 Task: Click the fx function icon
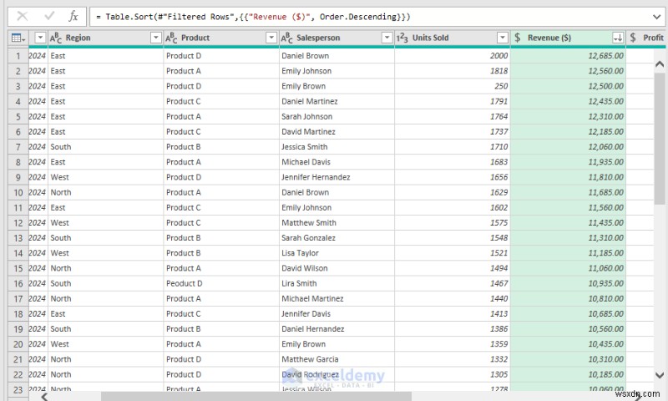73,17
